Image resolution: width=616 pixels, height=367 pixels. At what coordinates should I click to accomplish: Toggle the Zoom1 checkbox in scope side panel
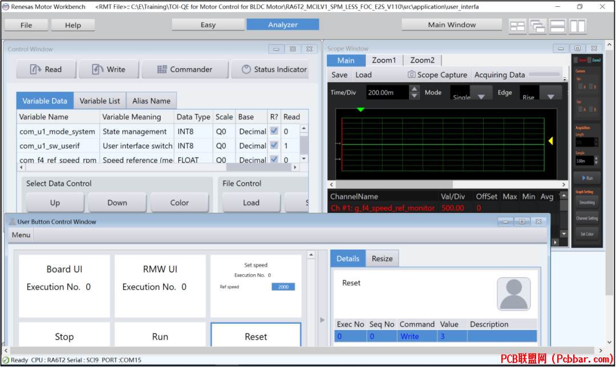pos(576,60)
